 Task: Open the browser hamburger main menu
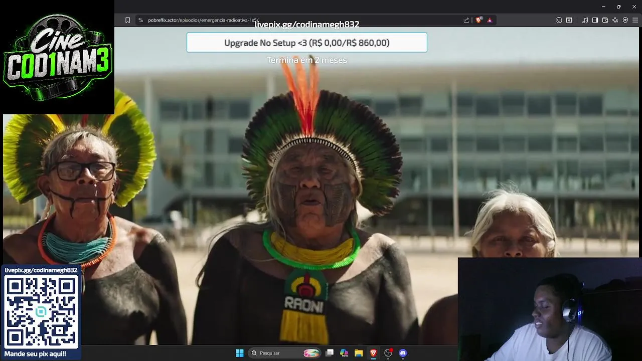635,20
